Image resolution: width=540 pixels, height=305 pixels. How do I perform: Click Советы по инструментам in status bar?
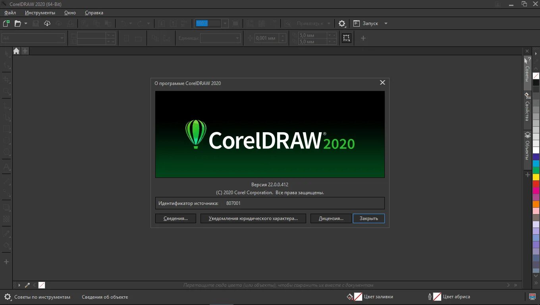click(42, 297)
